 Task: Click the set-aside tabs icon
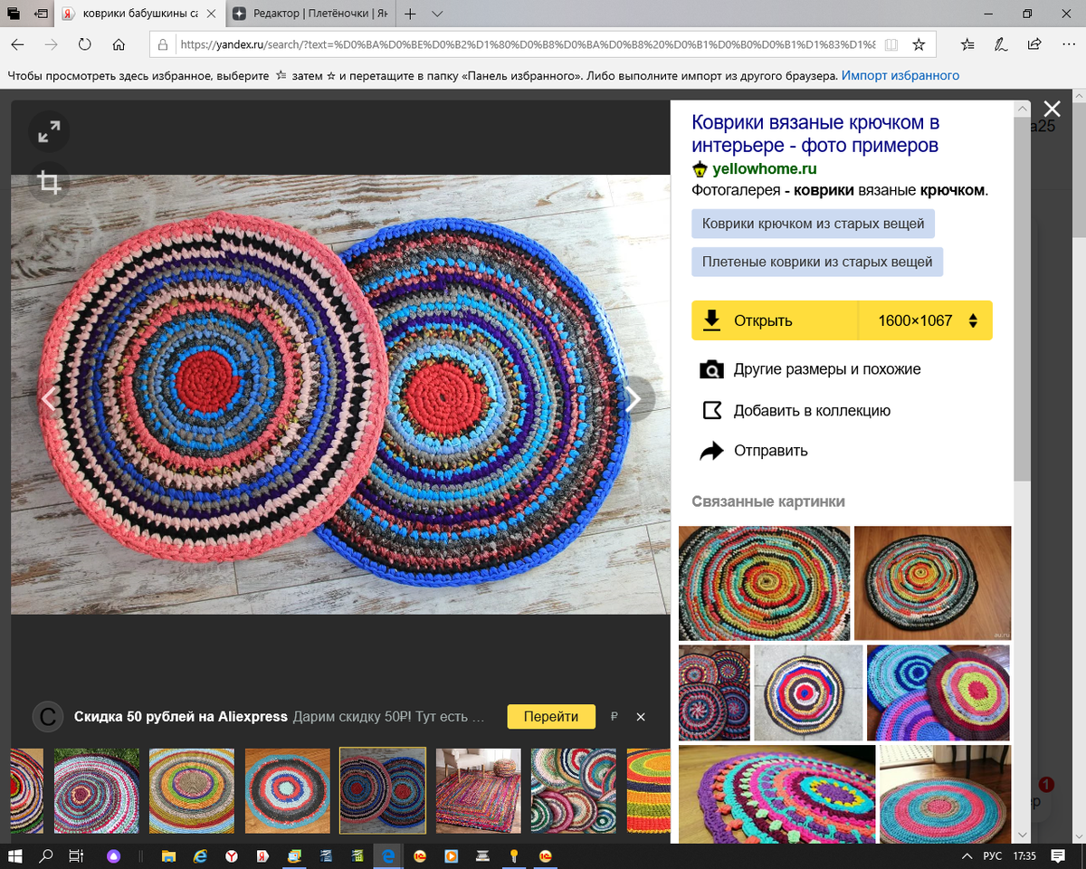click(x=42, y=14)
